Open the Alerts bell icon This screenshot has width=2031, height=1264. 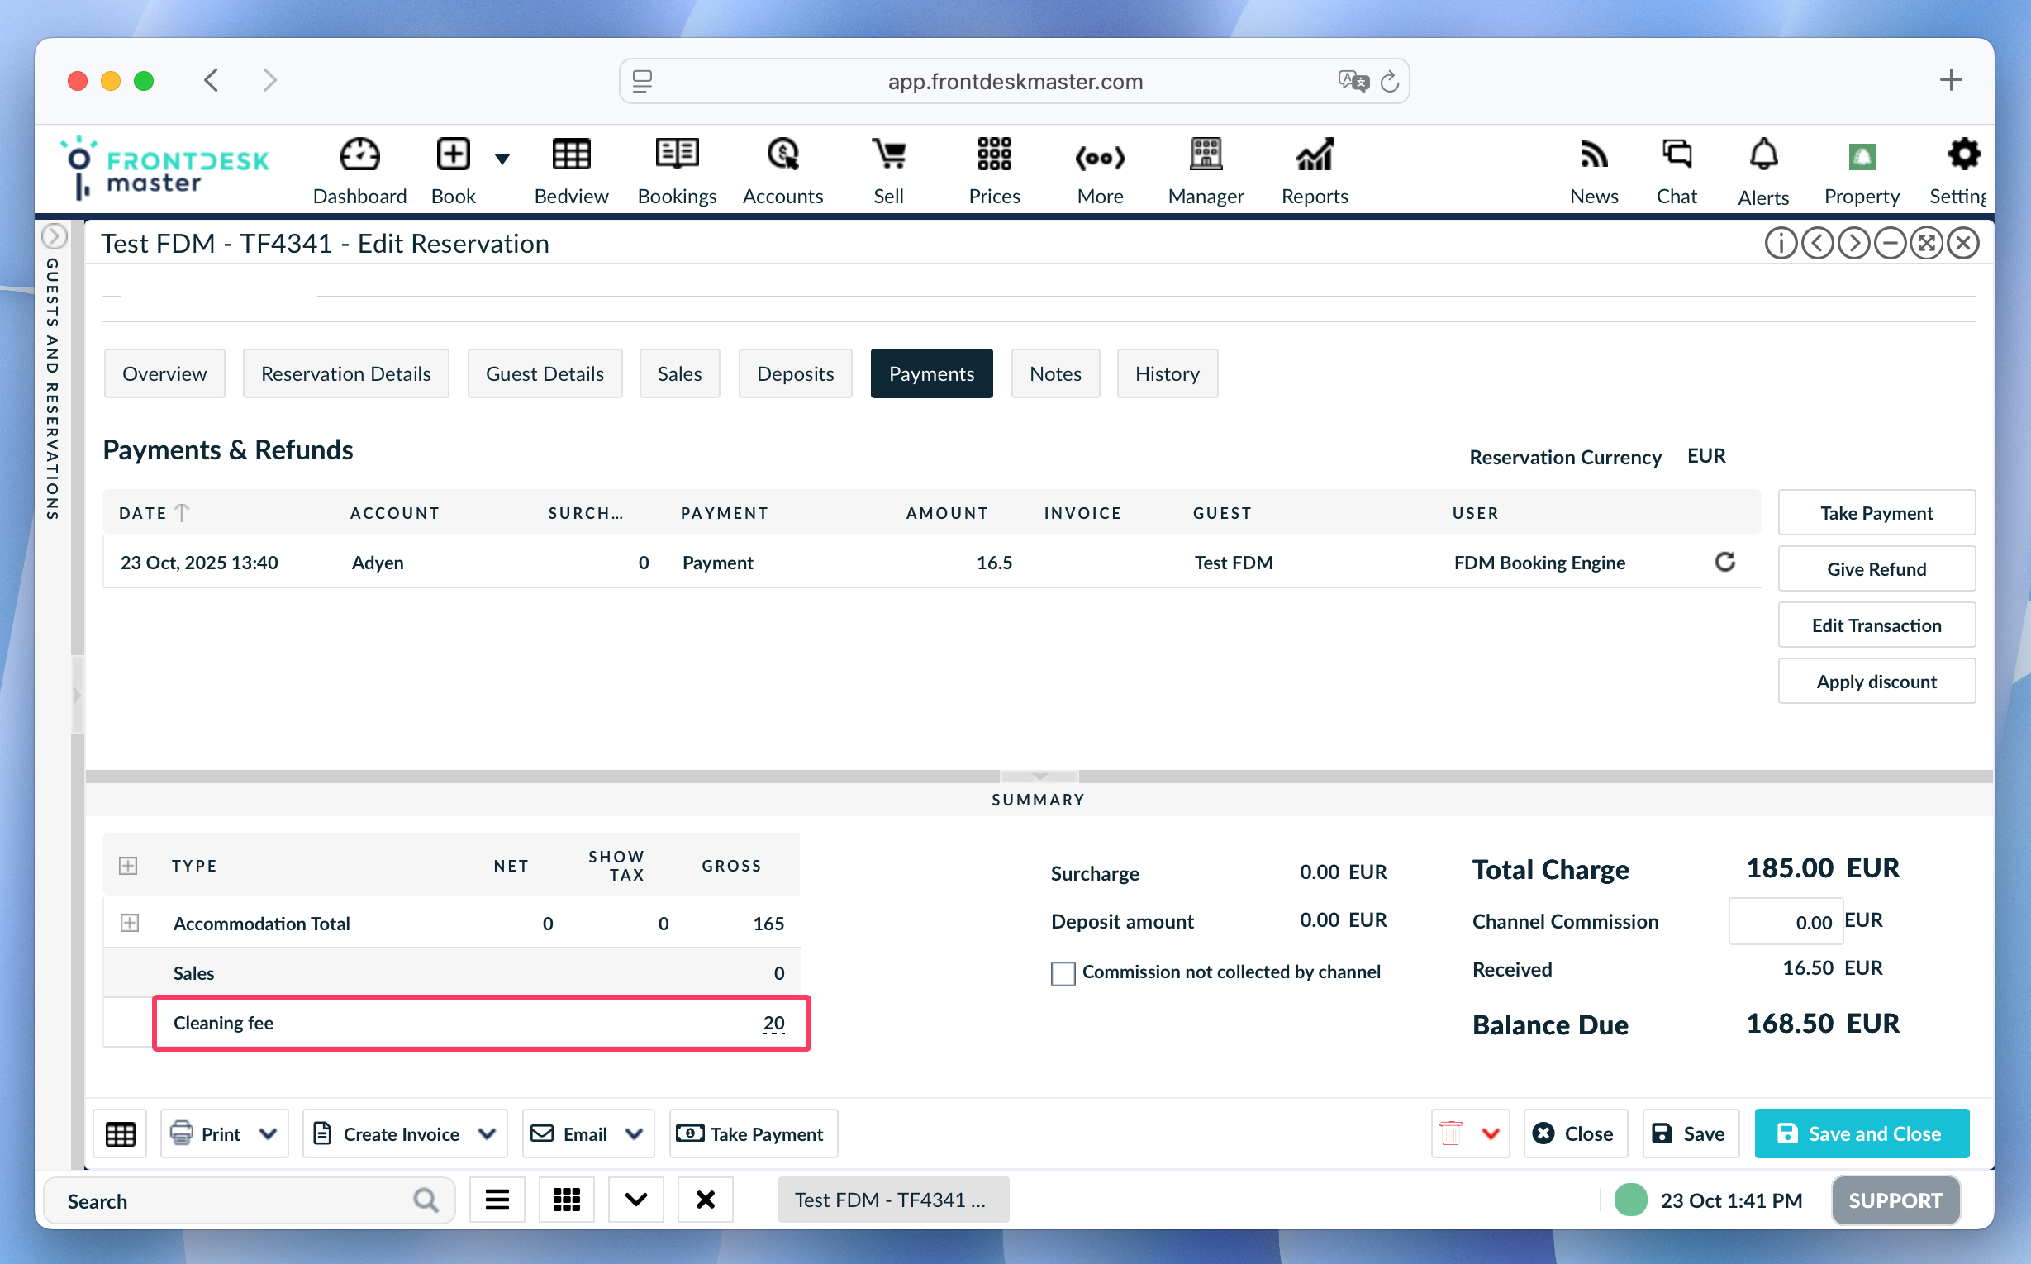(x=1762, y=154)
